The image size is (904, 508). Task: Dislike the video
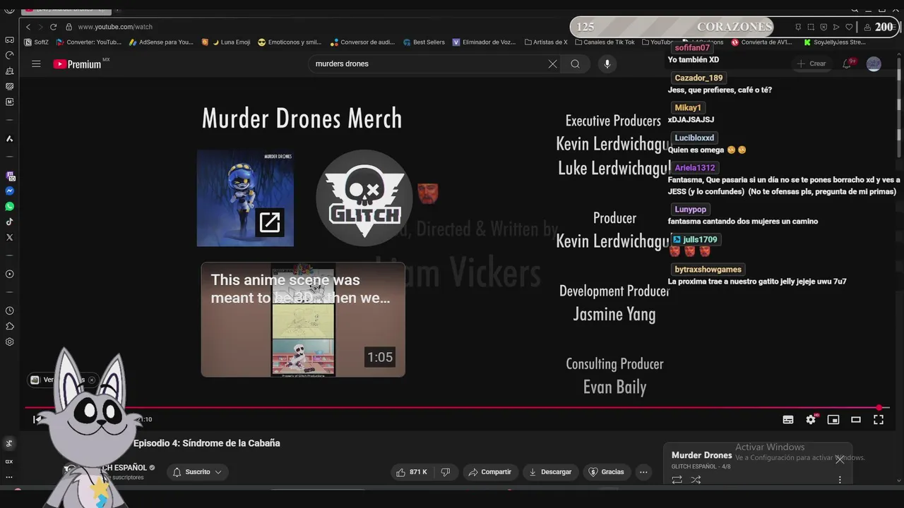tap(446, 472)
